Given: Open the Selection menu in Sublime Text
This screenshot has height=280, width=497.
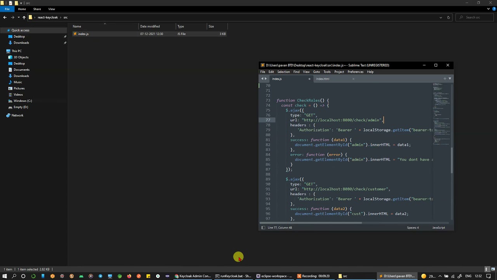Looking at the screenshot, I should point(283,72).
